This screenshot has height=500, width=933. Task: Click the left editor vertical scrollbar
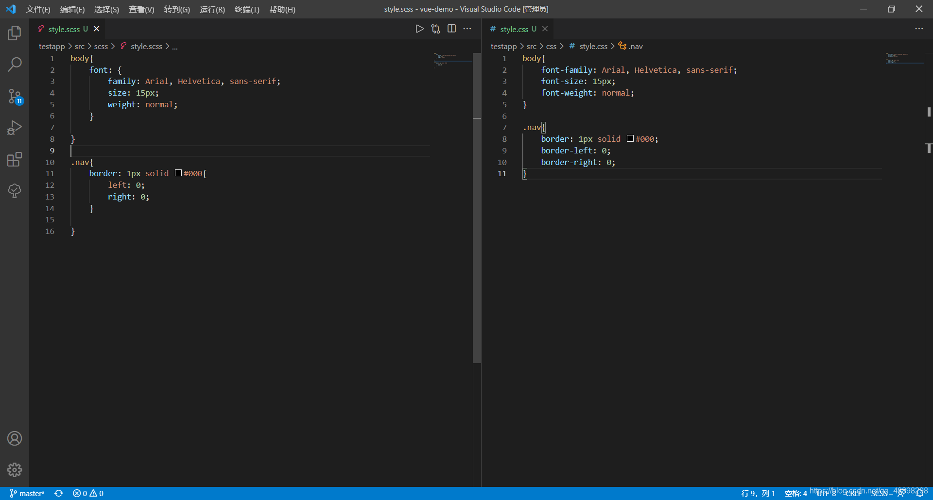[477, 209]
